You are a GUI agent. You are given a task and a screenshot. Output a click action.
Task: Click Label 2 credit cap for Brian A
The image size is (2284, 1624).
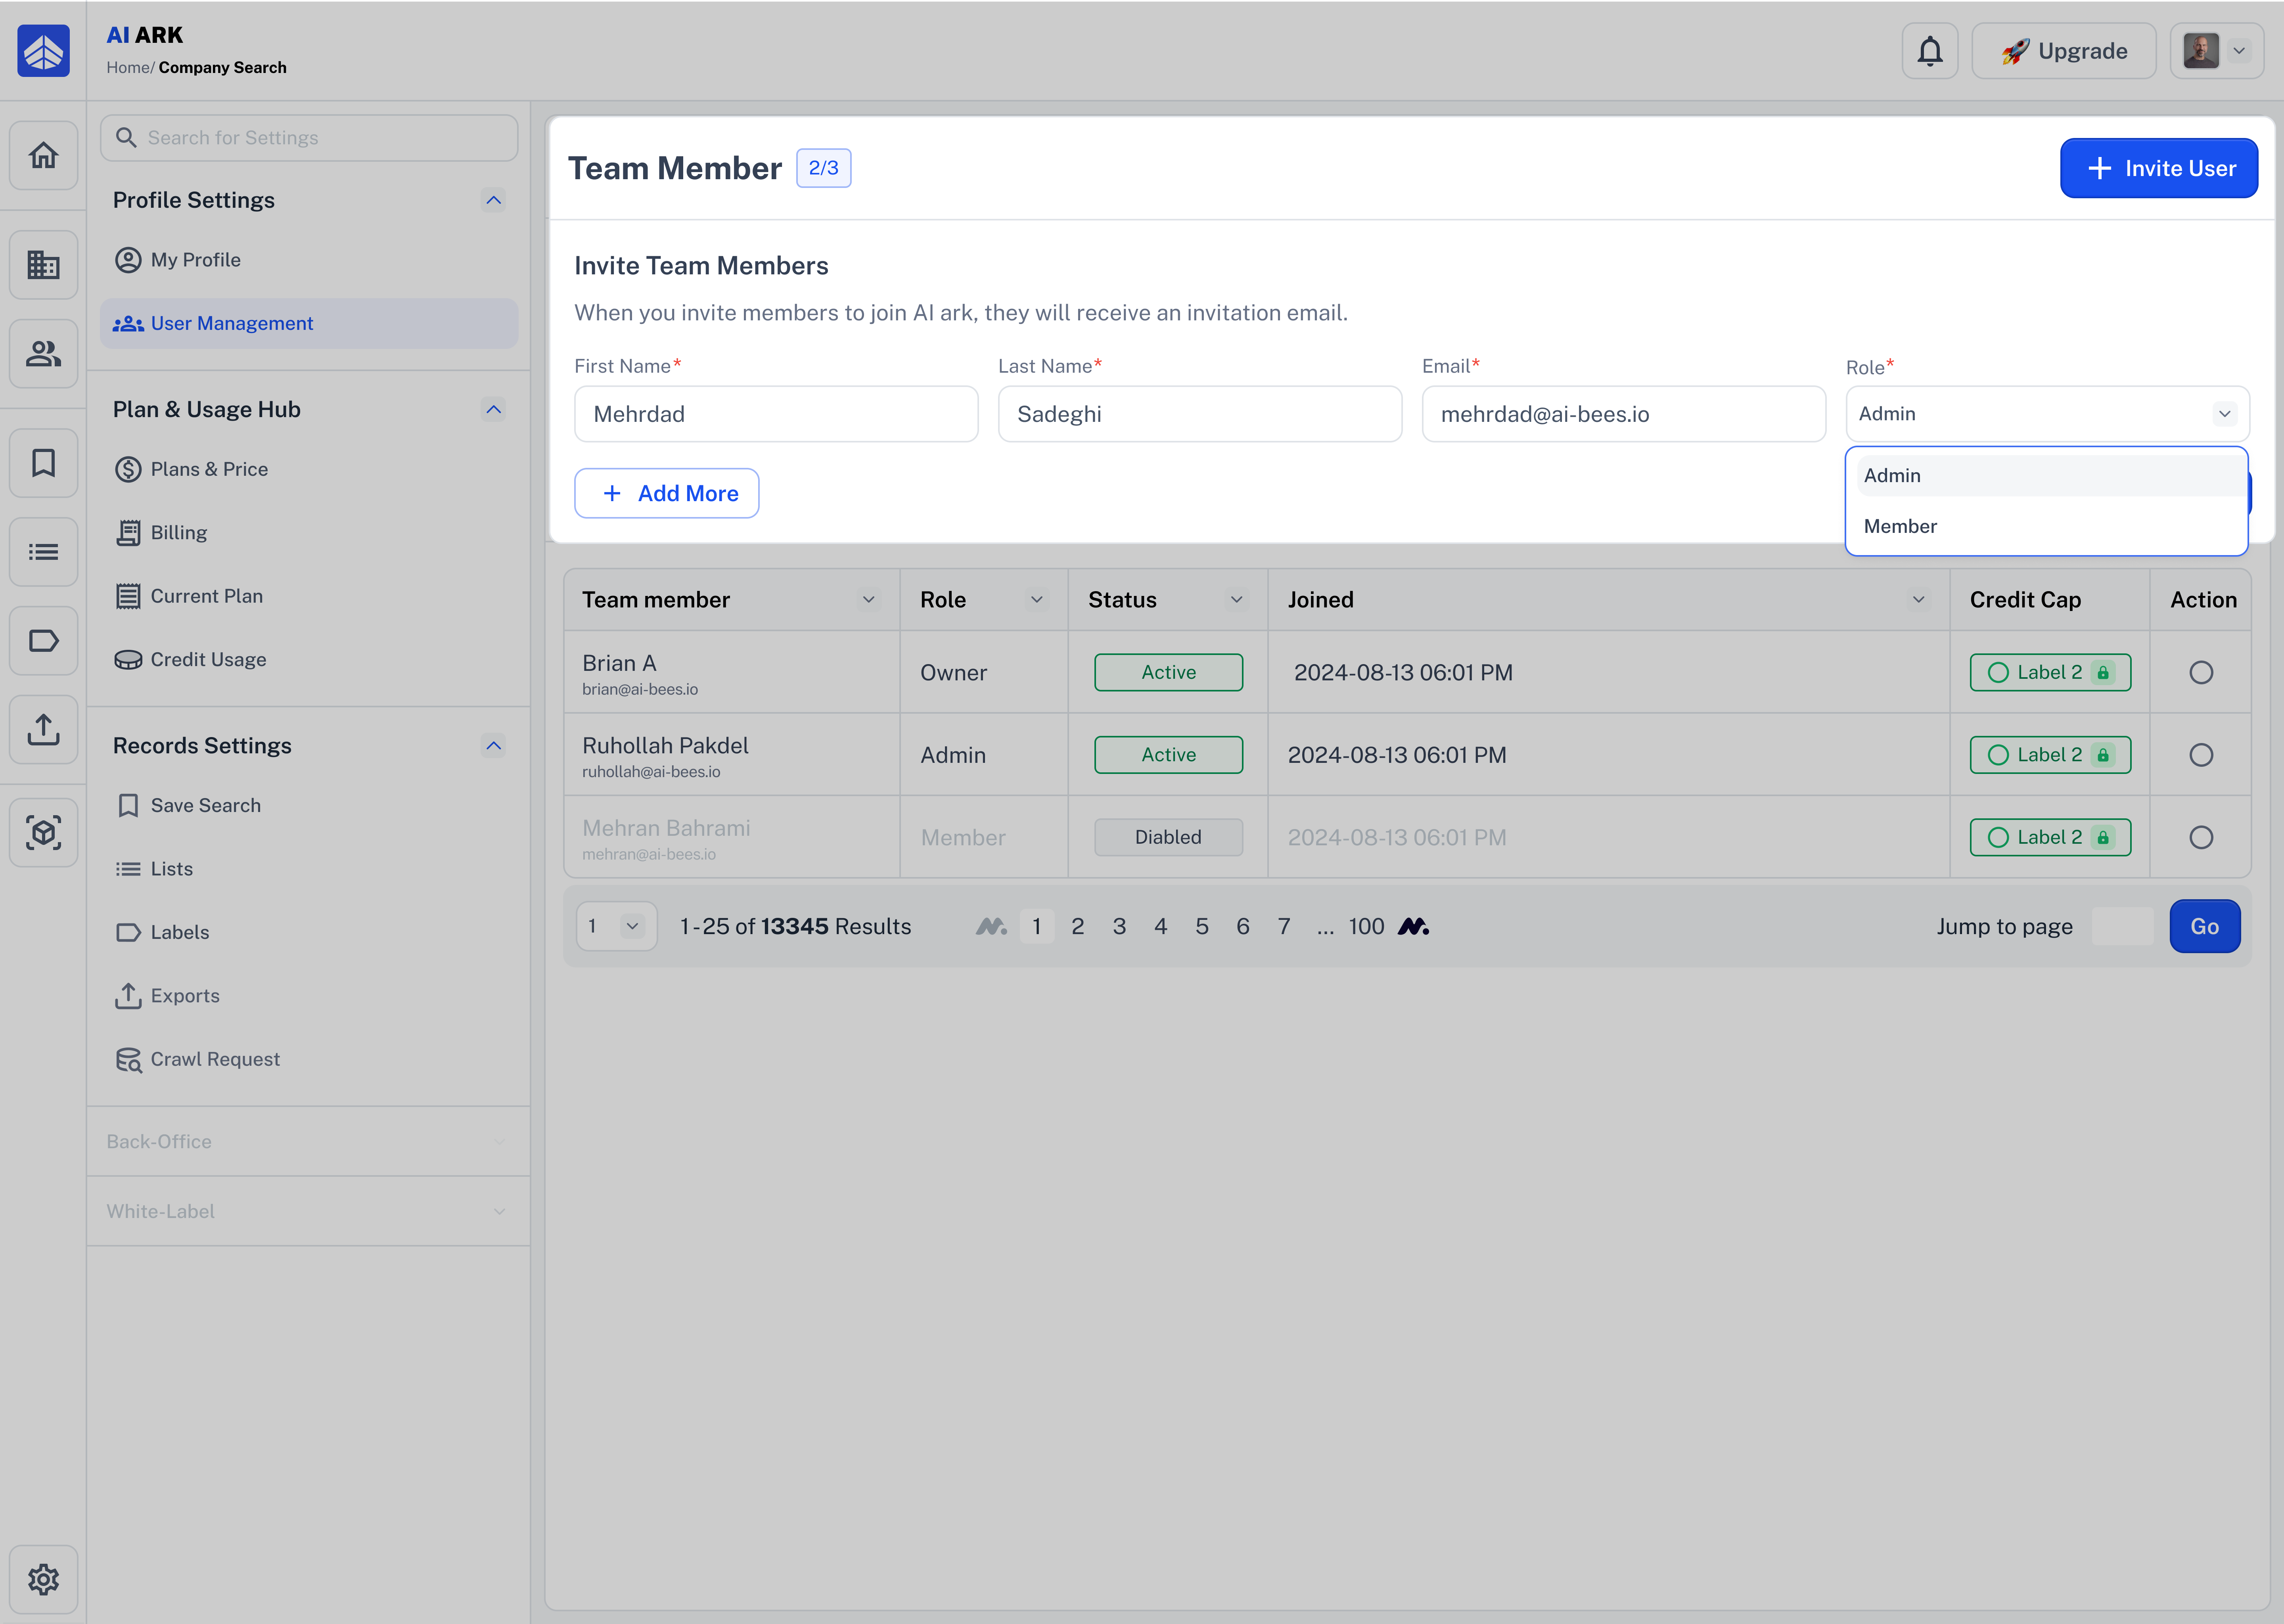(x=2050, y=673)
